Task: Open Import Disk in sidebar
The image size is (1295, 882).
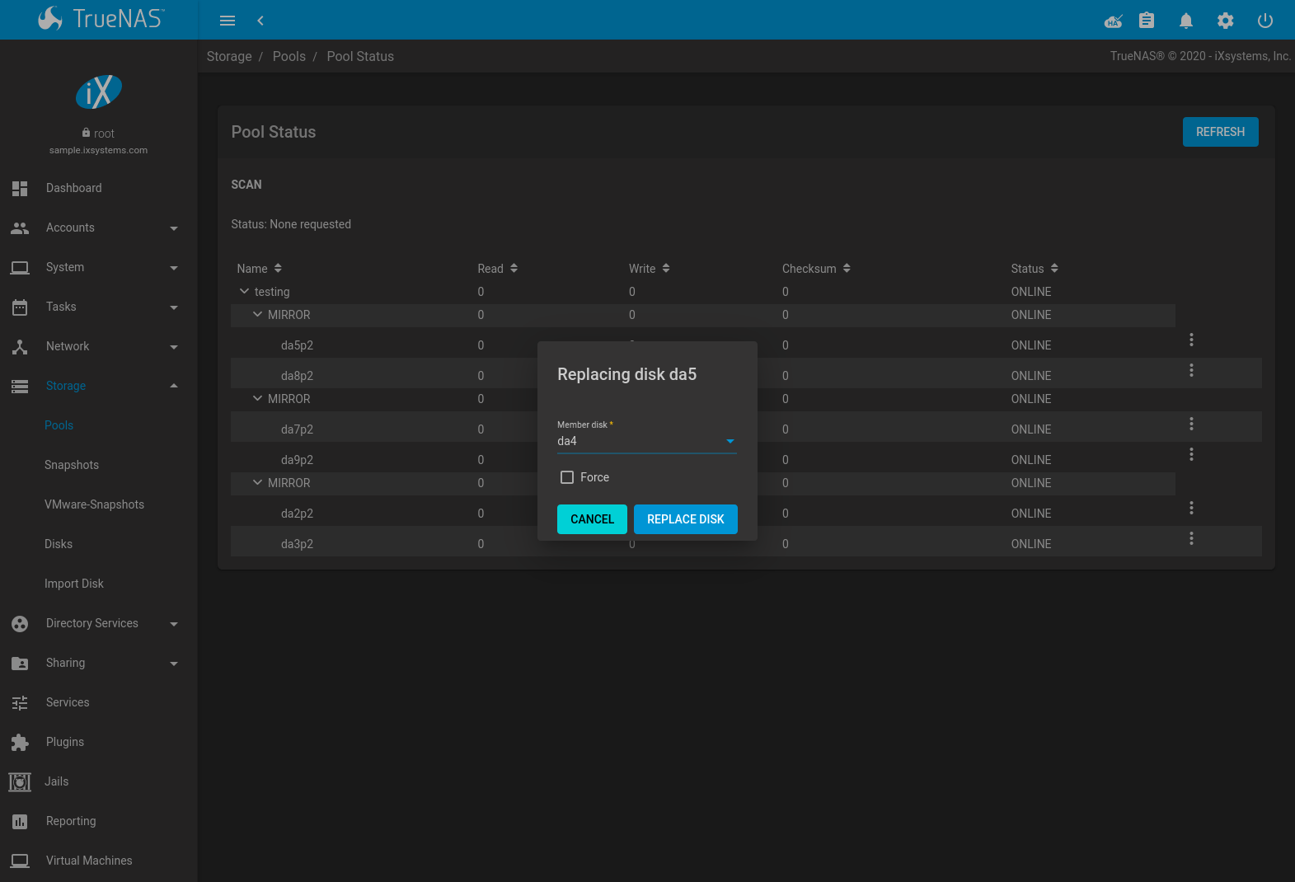Action: [x=74, y=584]
